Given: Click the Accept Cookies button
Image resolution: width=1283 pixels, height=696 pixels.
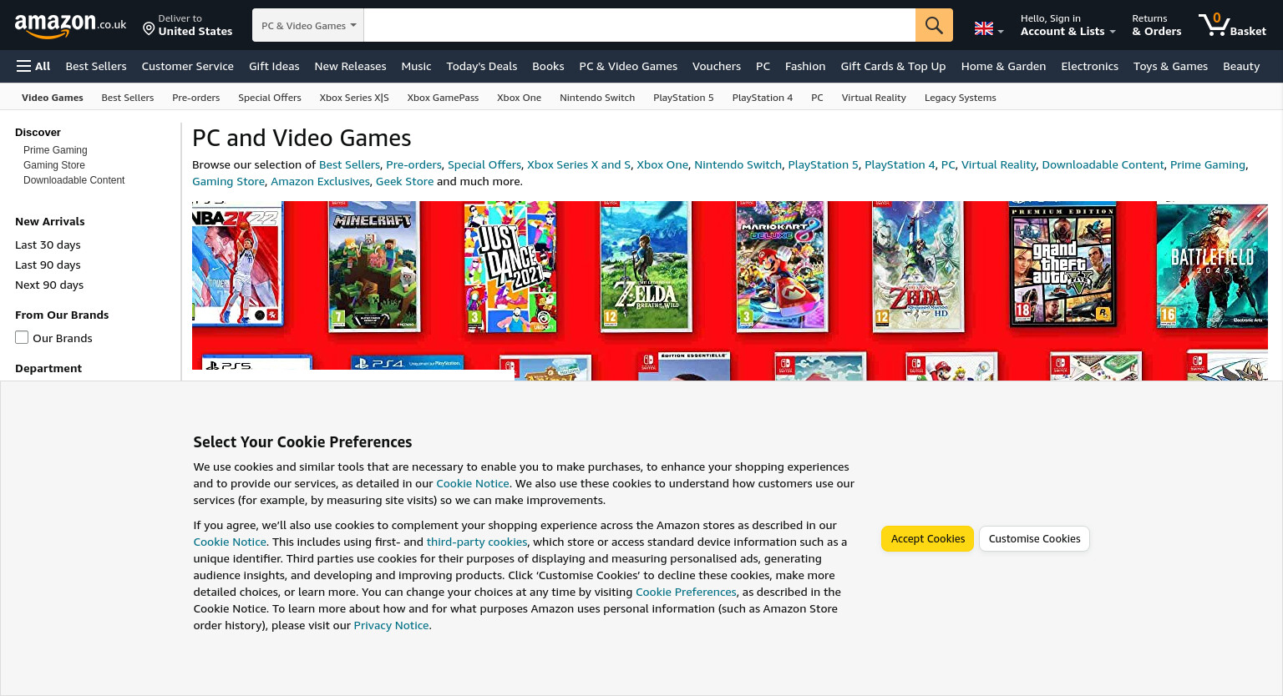Looking at the screenshot, I should coord(927,539).
